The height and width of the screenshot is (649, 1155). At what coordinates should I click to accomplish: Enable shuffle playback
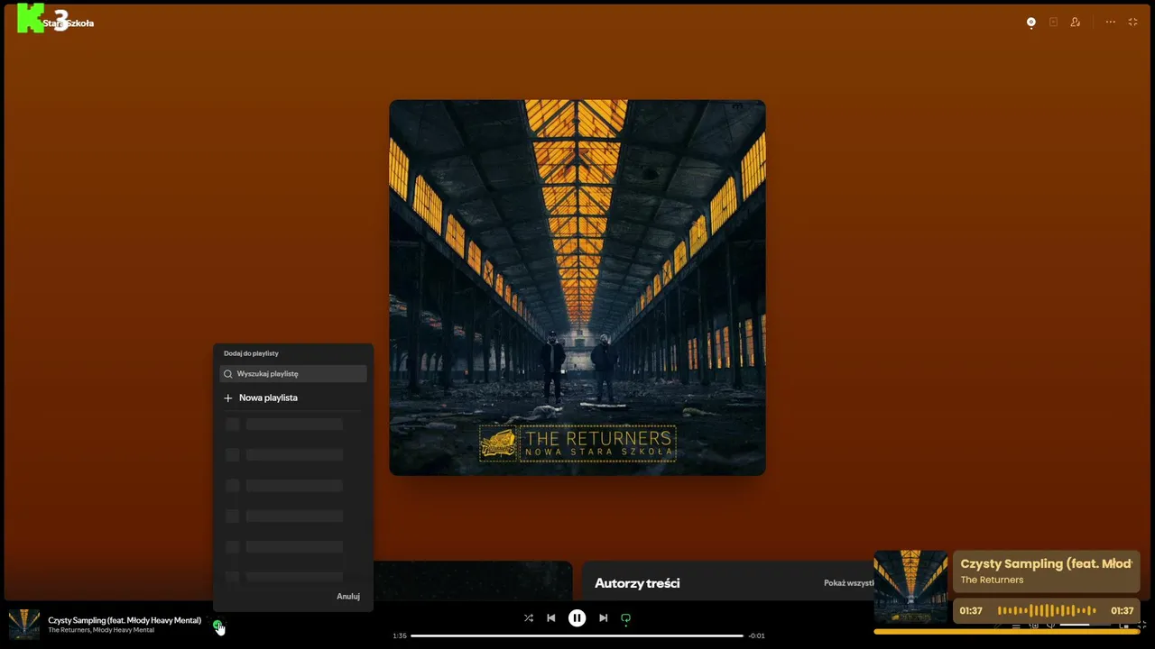tap(528, 618)
